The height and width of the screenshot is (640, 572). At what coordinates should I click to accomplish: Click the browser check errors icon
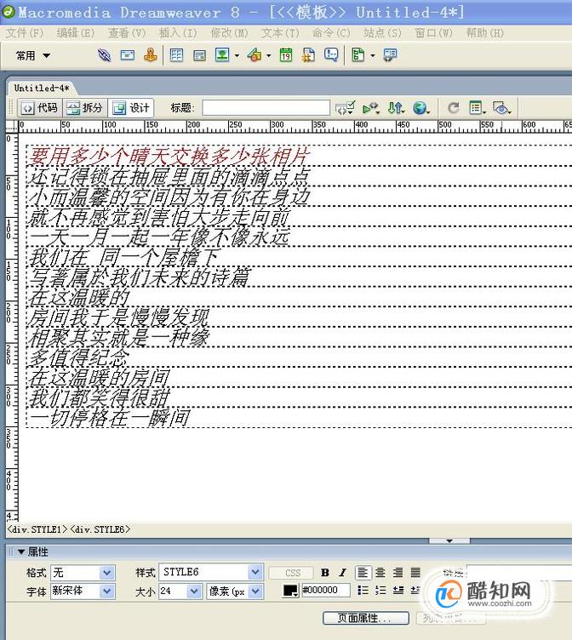pos(345,108)
